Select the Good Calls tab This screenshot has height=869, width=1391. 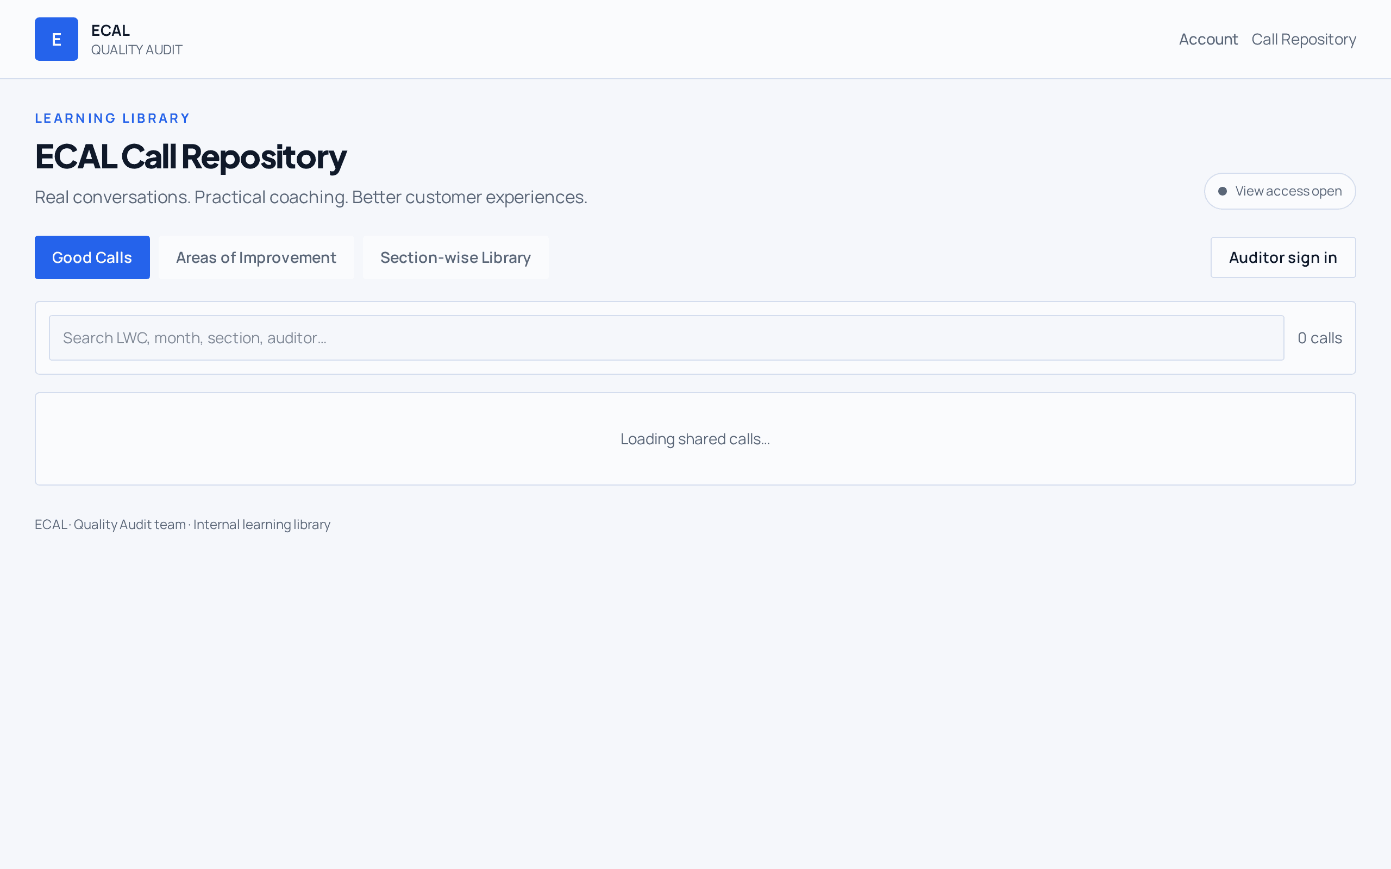pos(92,257)
